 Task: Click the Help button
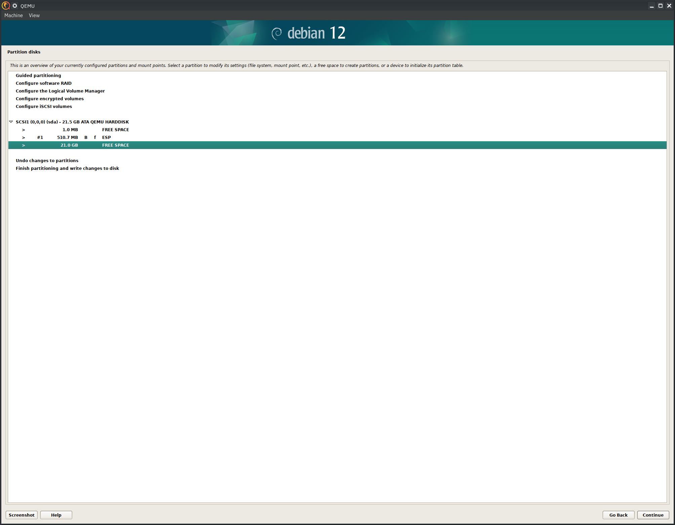click(56, 515)
